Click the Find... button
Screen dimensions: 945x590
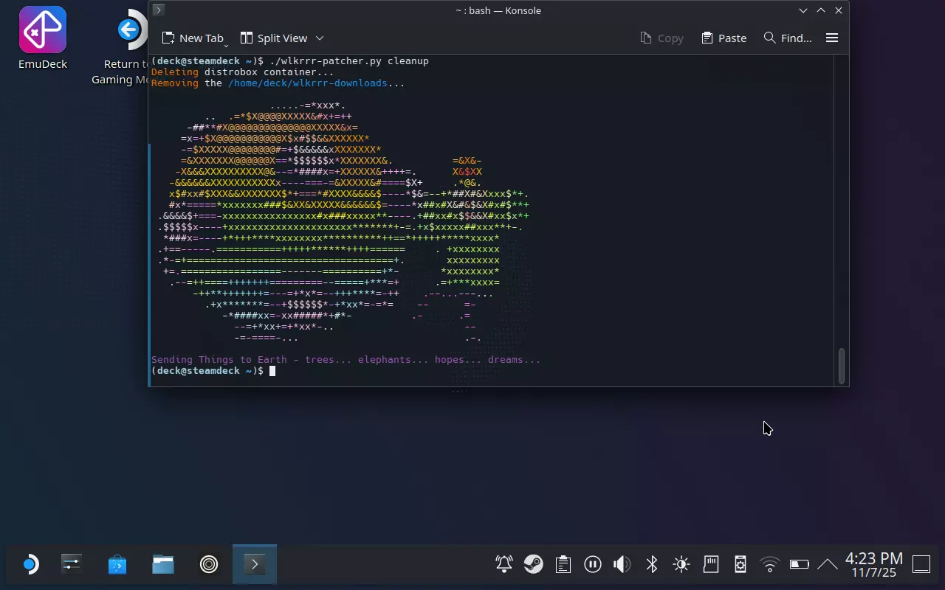788,38
